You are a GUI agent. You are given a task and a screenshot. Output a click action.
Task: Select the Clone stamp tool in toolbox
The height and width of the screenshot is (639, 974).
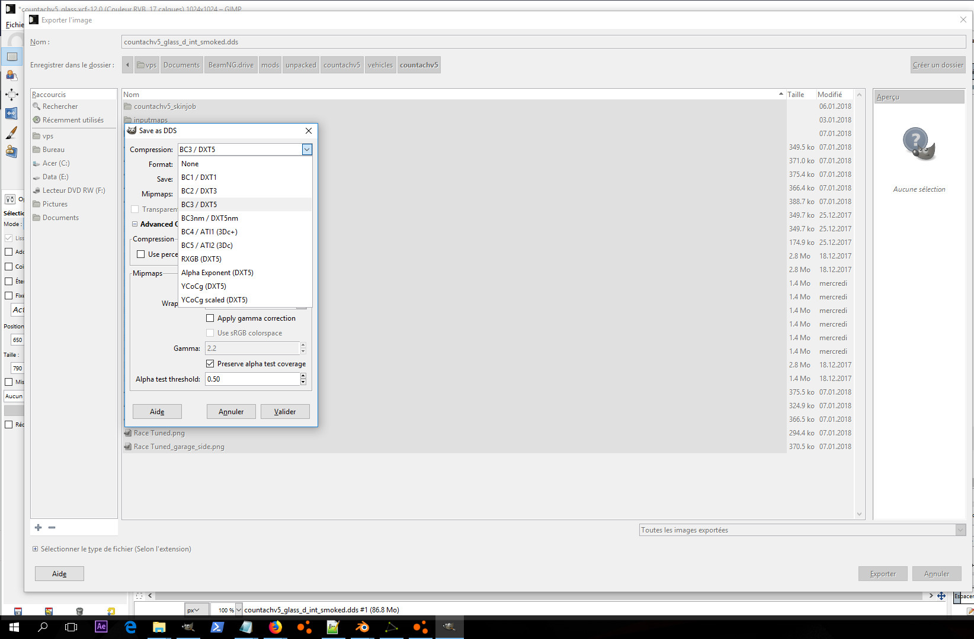click(x=12, y=151)
